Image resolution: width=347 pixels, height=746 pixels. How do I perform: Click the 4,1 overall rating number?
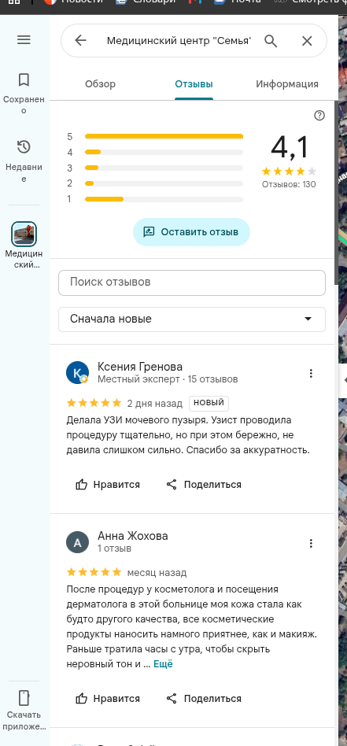(x=290, y=147)
